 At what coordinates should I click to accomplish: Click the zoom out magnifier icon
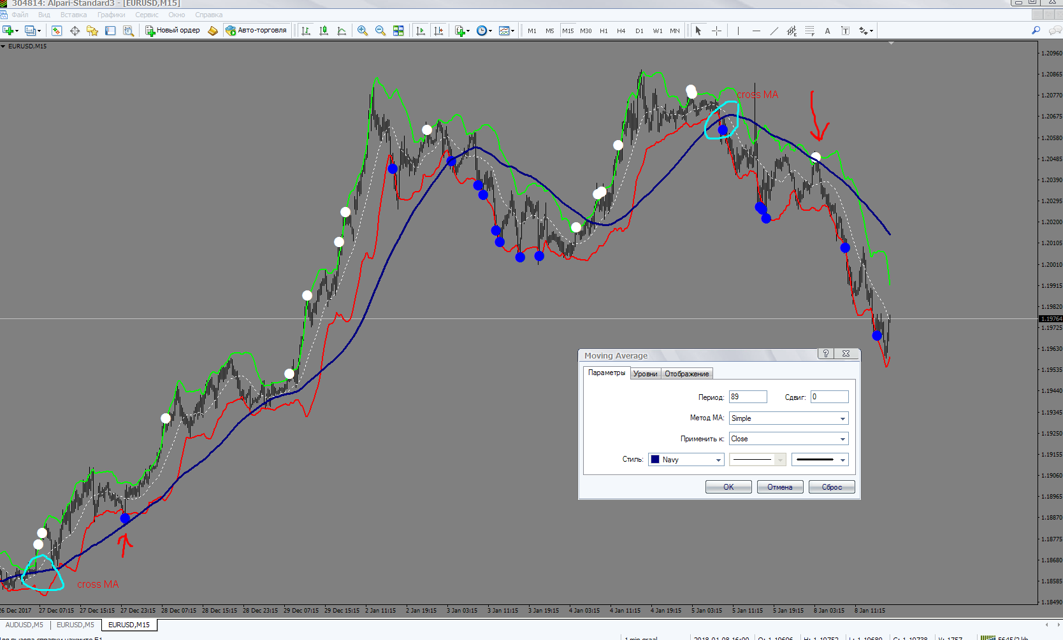[380, 31]
